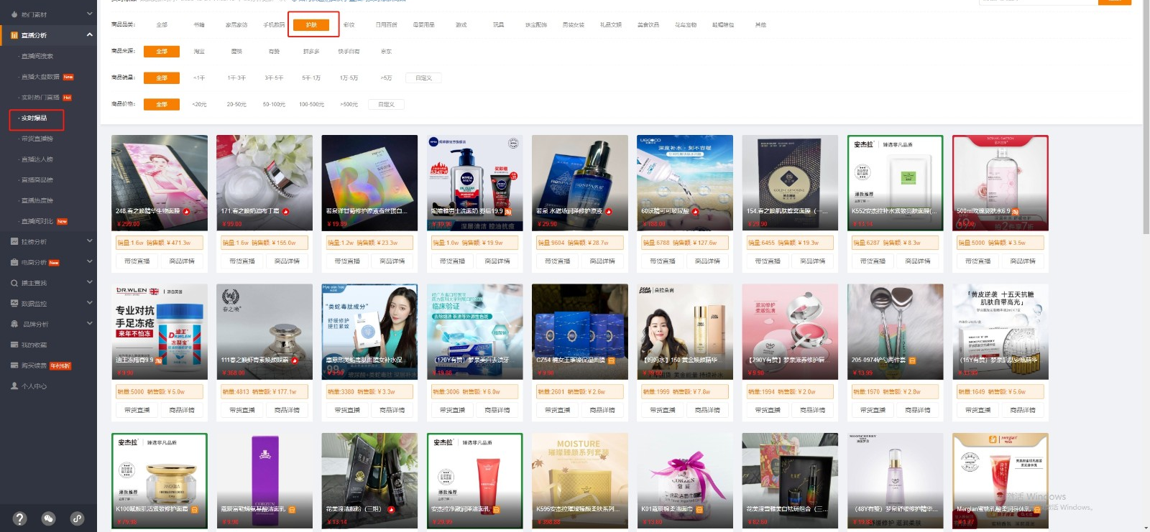
Task: Click 带货直播 under NIVEA product
Action: [453, 261]
